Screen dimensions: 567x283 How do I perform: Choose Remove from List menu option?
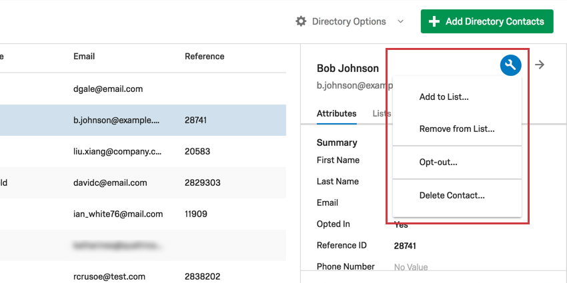(x=456, y=129)
